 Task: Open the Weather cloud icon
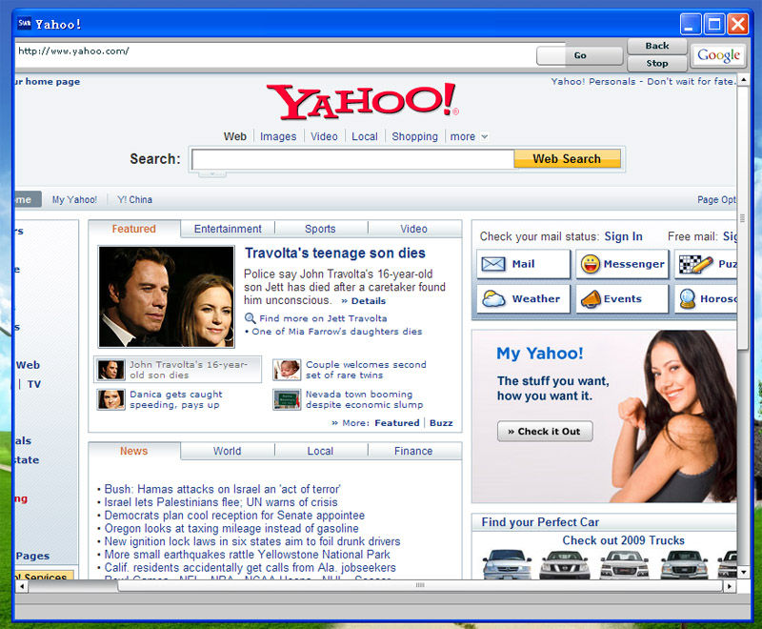(493, 298)
